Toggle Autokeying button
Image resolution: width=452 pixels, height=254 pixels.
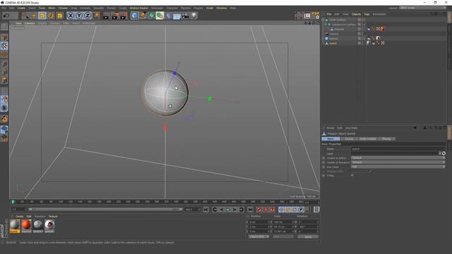(266, 210)
